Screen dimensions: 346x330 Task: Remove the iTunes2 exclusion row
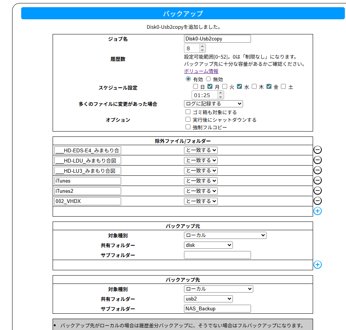318,191
